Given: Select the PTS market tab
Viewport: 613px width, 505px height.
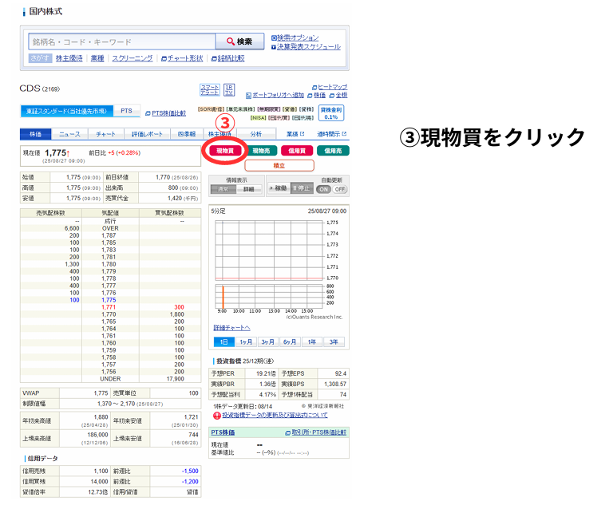Looking at the screenshot, I should (x=126, y=111).
